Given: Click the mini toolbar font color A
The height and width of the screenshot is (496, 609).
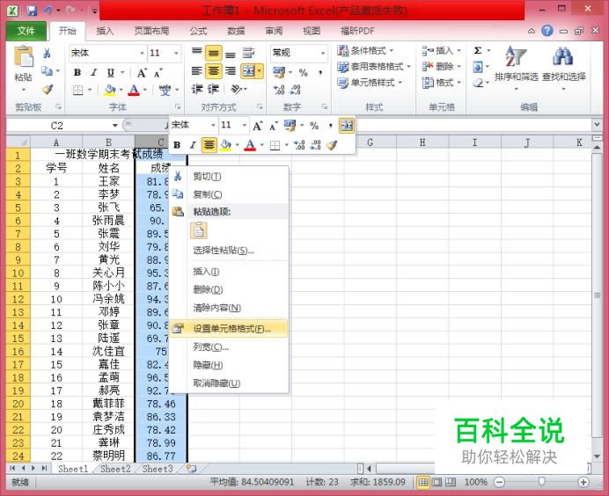Looking at the screenshot, I should pos(250,145).
